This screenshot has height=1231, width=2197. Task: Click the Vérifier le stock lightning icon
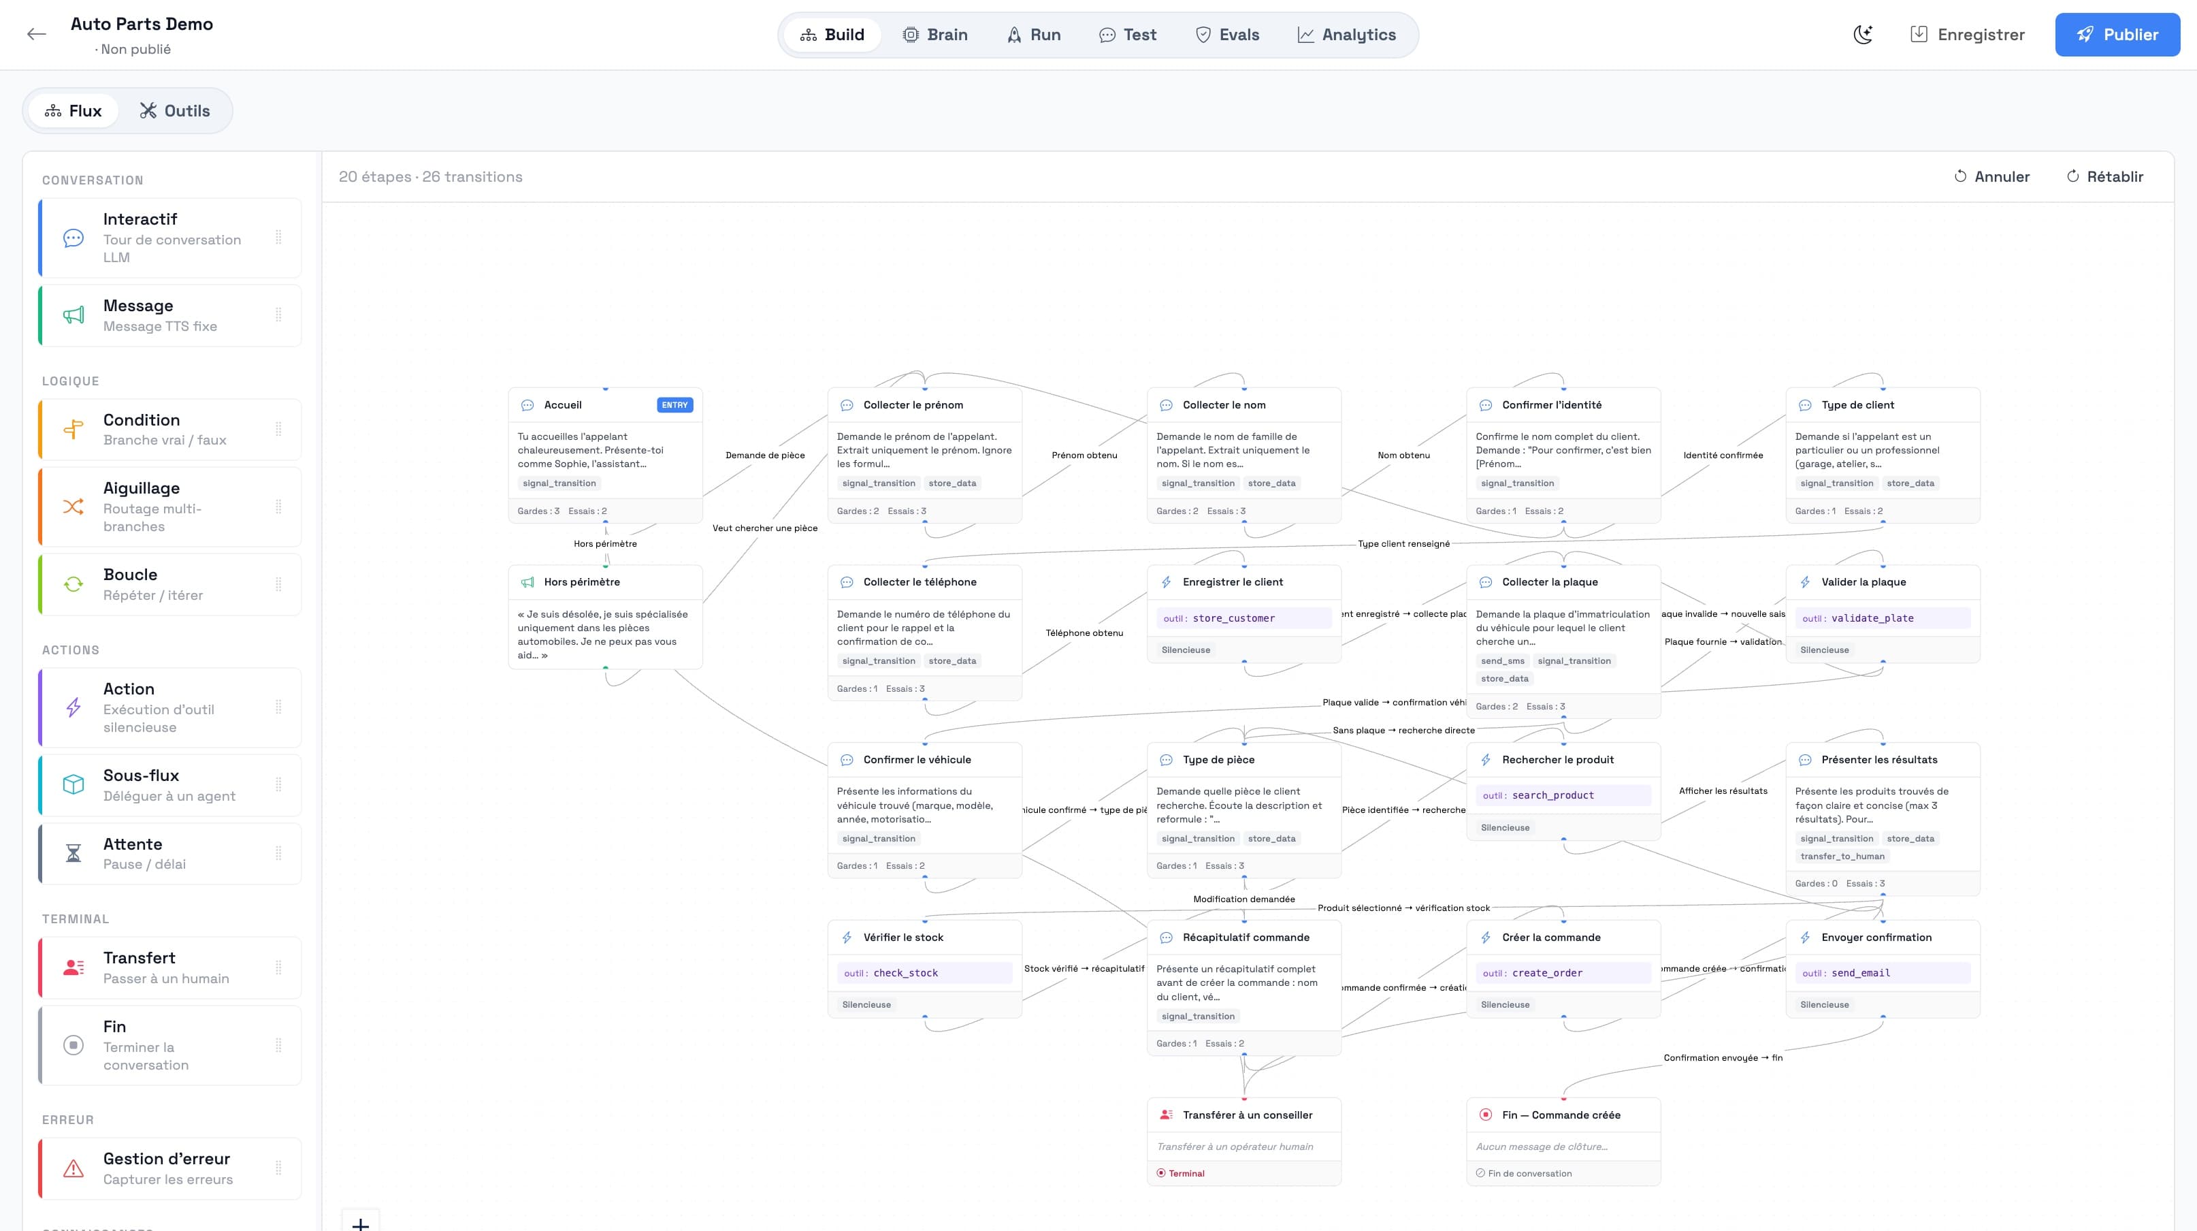847,937
